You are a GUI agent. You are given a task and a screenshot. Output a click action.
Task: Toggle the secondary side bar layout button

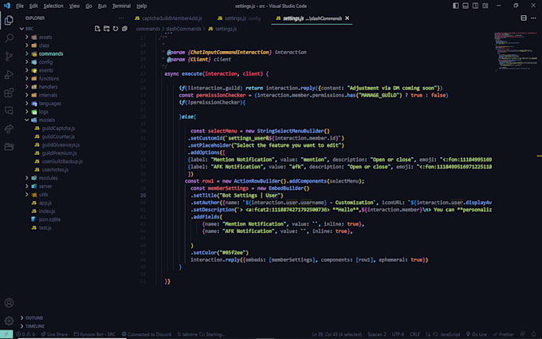pos(475,6)
